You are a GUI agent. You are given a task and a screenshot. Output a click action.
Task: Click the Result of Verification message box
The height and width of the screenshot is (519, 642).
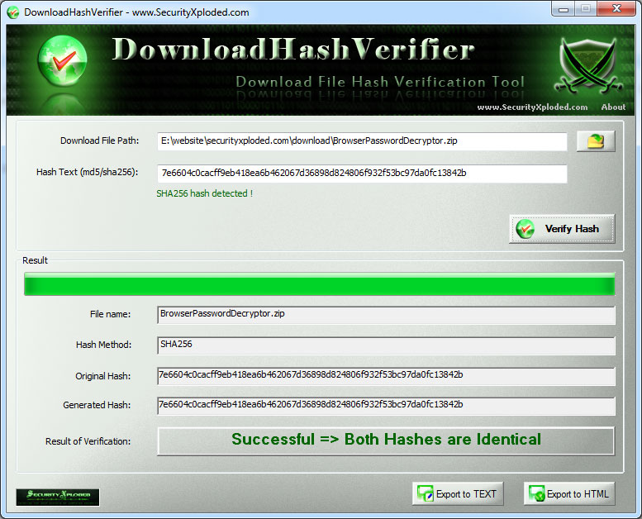(x=386, y=440)
